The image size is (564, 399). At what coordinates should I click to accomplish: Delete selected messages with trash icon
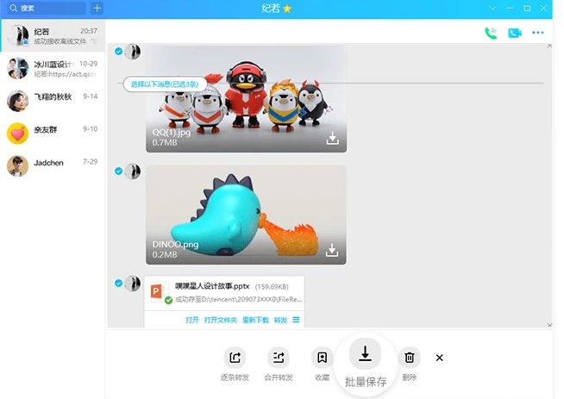pos(410,357)
